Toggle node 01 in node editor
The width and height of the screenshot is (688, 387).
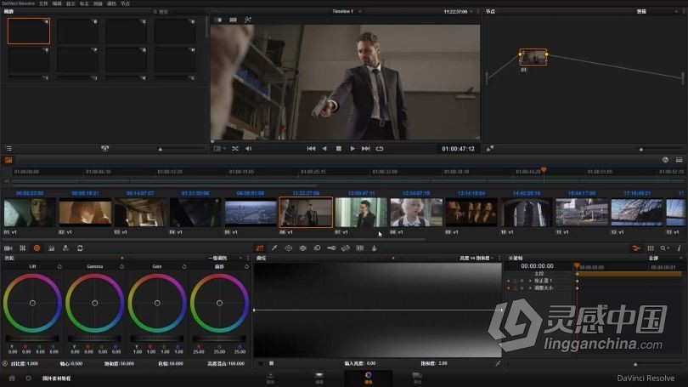click(533, 57)
